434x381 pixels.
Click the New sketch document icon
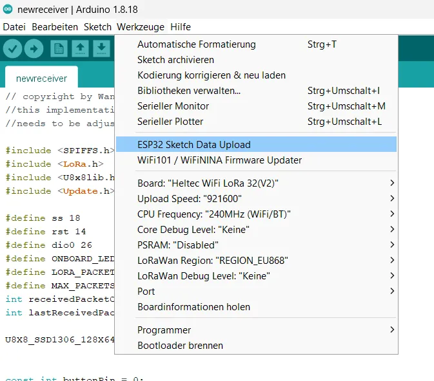59,48
